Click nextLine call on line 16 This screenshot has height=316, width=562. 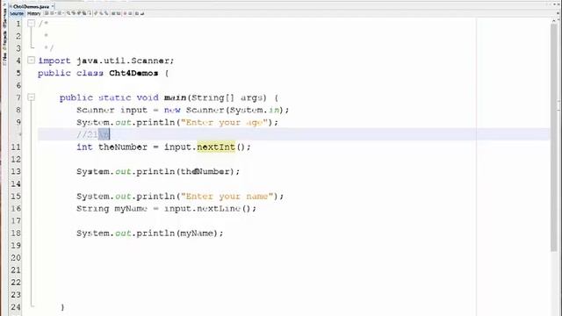point(219,209)
